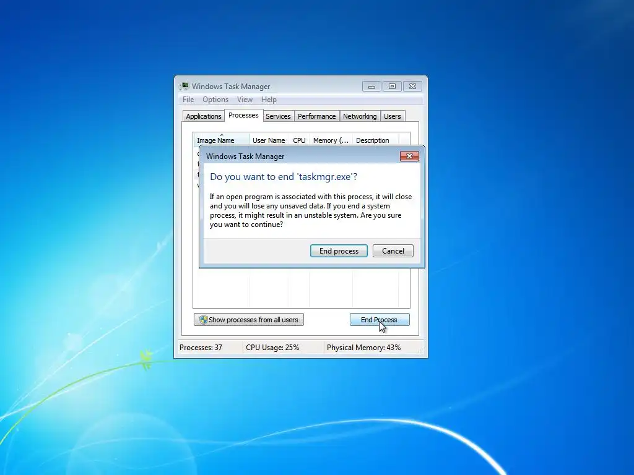Sort by Image Name column header
The width and height of the screenshot is (634, 475).
pyautogui.click(x=221, y=140)
